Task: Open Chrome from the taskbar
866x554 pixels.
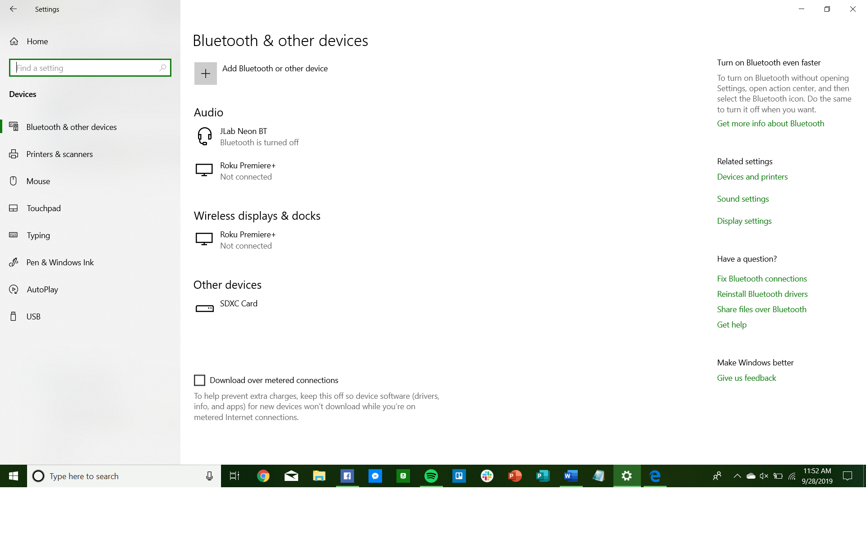Action: pyautogui.click(x=263, y=476)
